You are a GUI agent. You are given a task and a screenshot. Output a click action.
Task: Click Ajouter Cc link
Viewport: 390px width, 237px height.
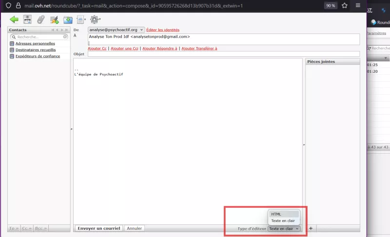click(x=97, y=49)
